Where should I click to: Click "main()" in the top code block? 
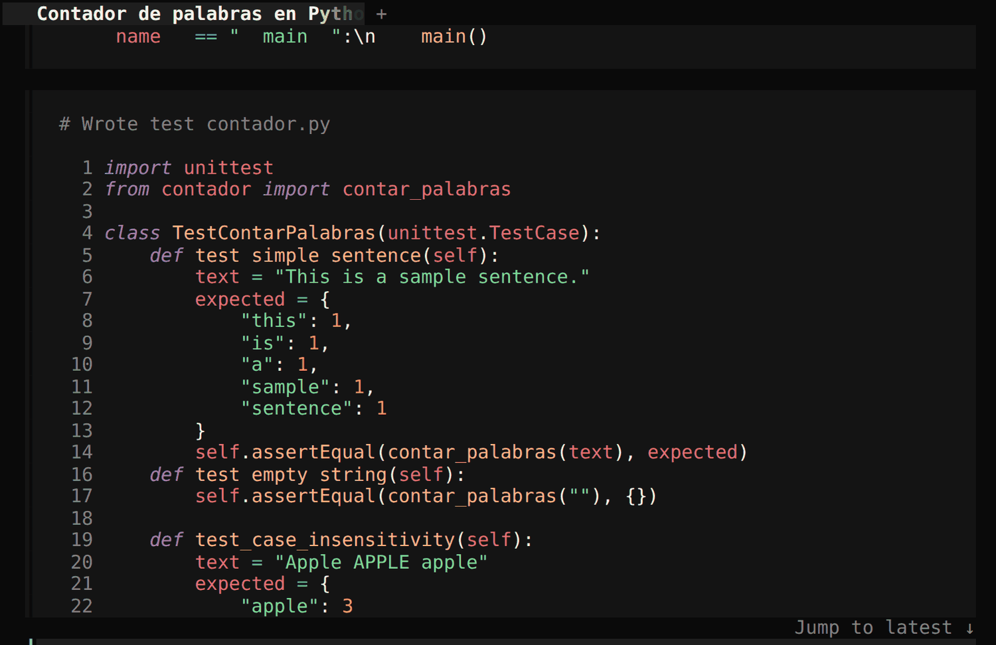454,36
